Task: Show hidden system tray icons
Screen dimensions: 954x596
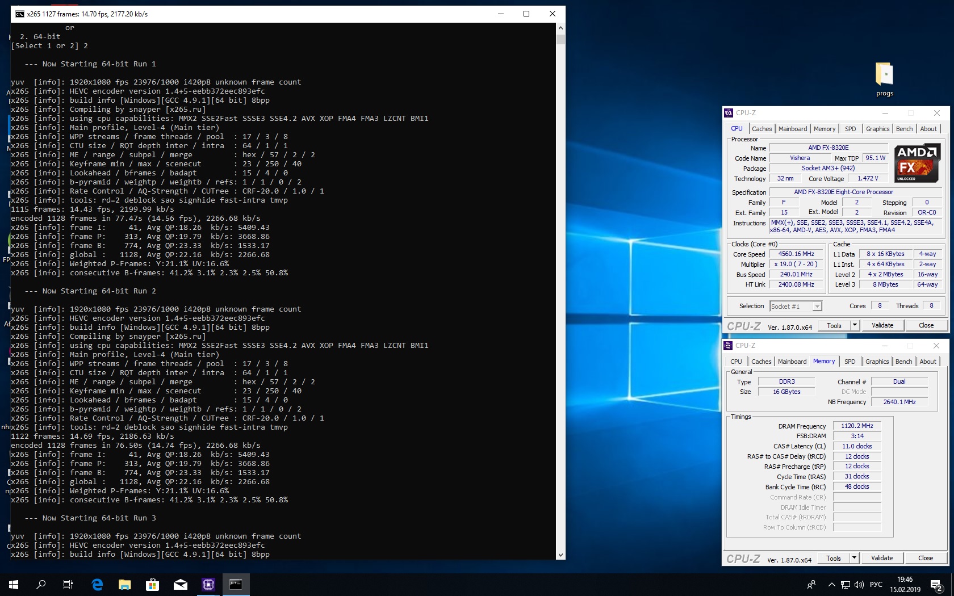Action: click(831, 584)
